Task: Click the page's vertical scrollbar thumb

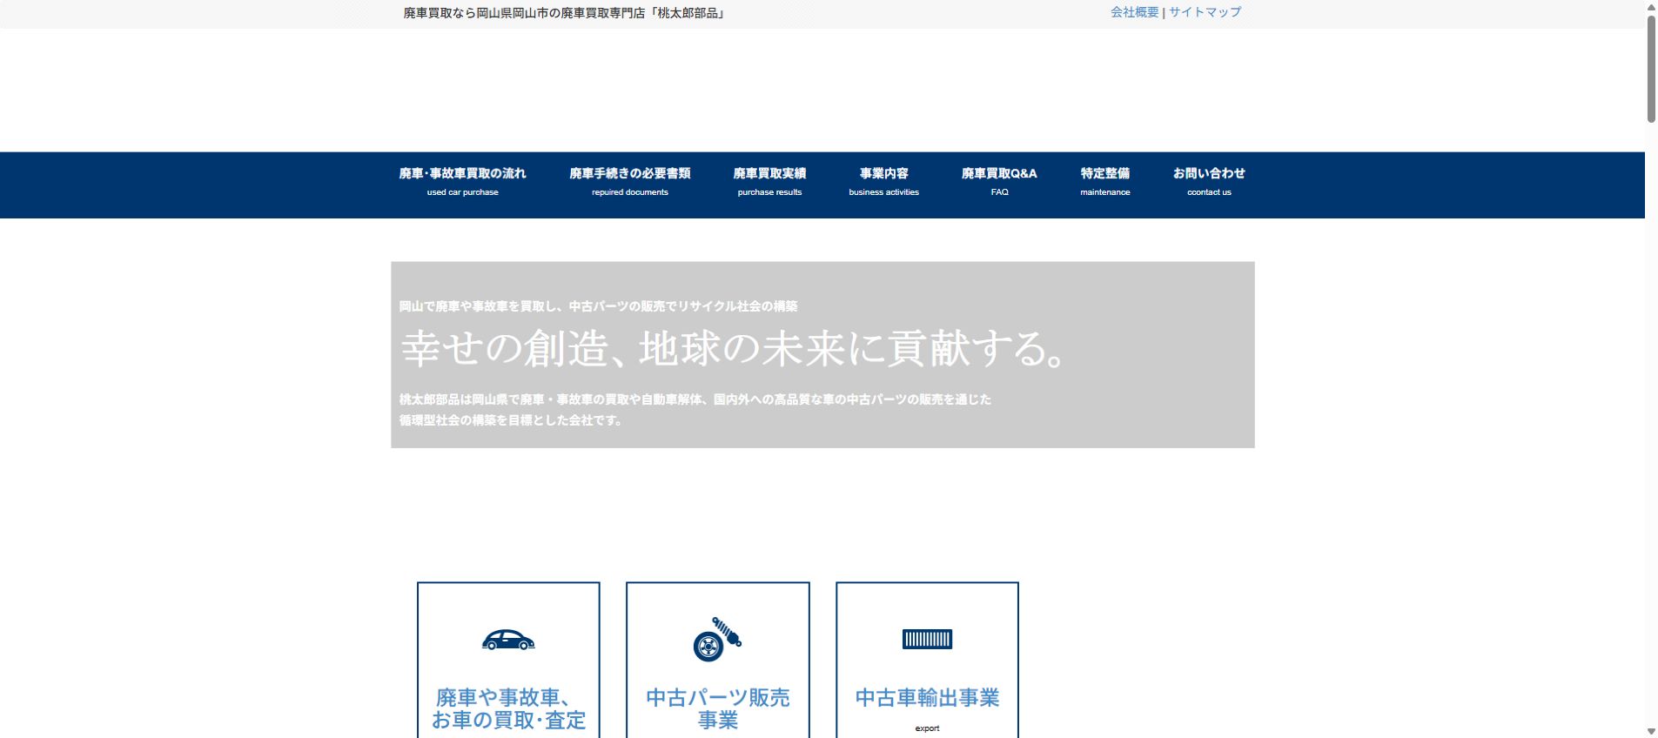Action: (x=1651, y=68)
